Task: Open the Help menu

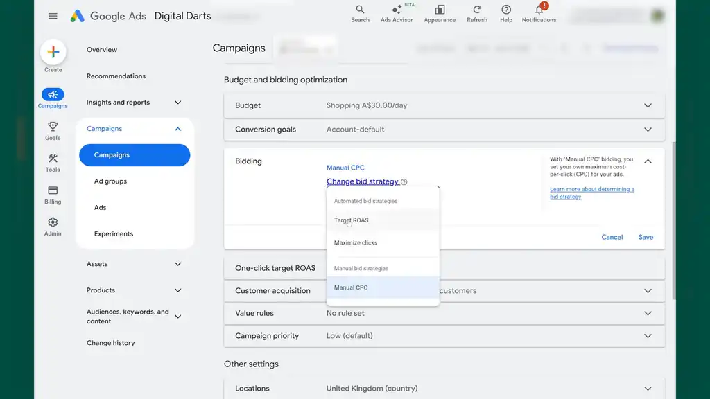Action: point(506,14)
